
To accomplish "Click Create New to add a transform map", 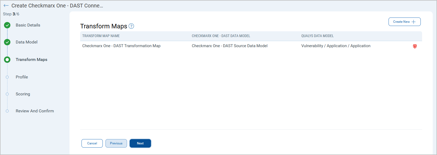I will click(x=405, y=22).
